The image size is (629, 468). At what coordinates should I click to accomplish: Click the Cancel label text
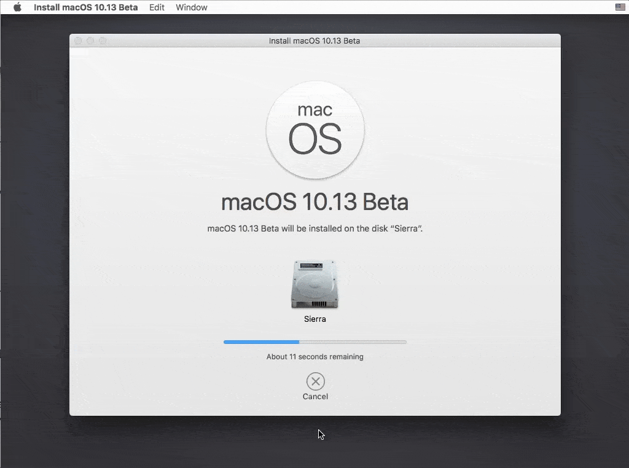pos(315,396)
